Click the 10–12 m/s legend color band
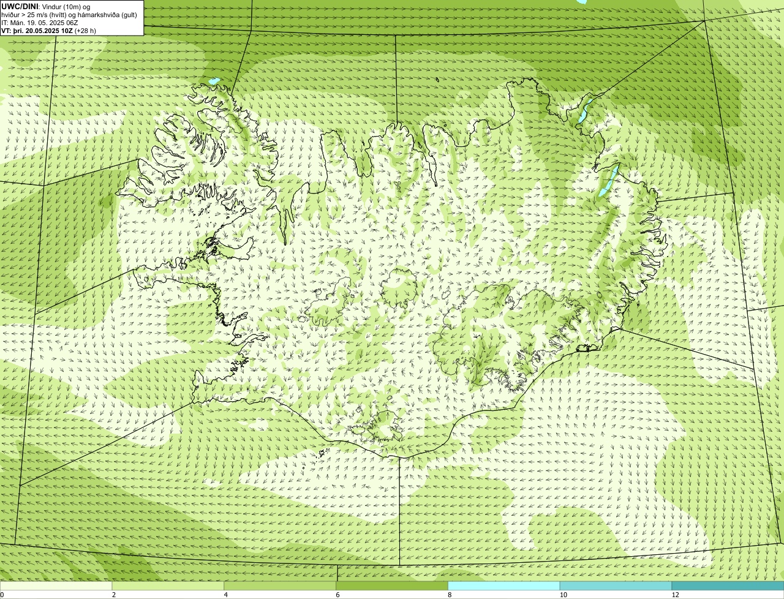 click(616, 586)
